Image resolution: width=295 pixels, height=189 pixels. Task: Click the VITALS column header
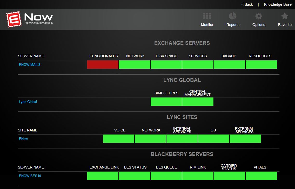(x=260, y=167)
